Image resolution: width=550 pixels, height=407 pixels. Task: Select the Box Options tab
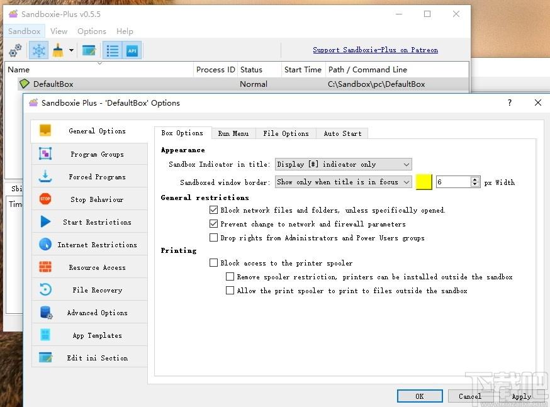point(182,133)
